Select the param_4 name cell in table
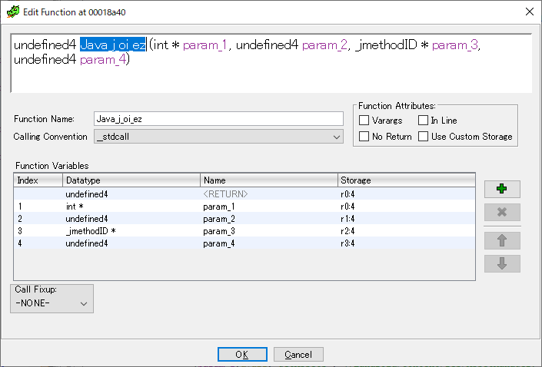The image size is (542, 367). [269, 243]
